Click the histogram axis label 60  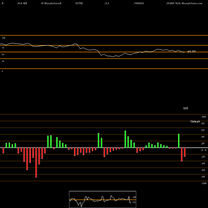coord(203,130)
